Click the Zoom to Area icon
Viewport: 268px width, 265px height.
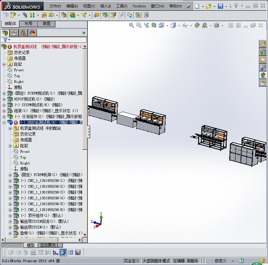pos(139,25)
